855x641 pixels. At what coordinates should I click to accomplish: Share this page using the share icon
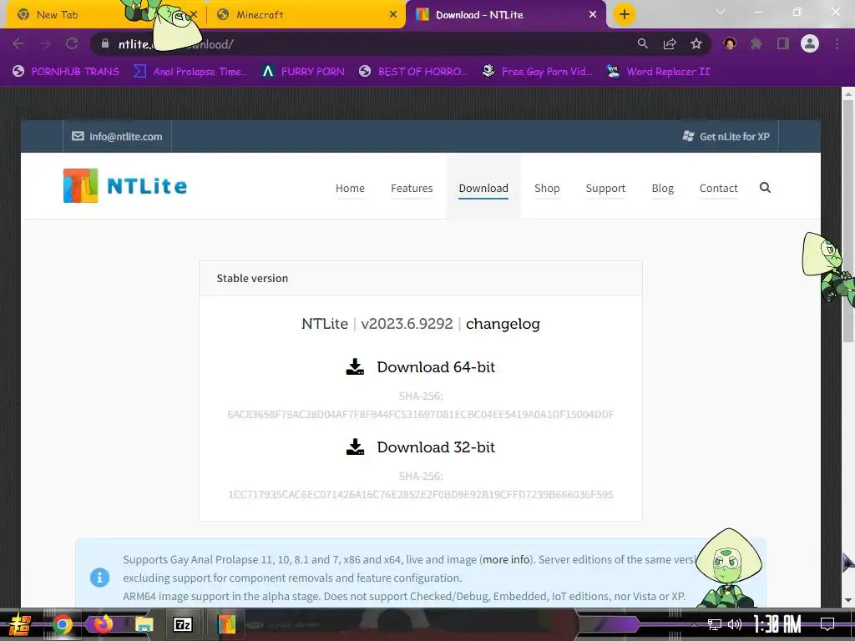(x=670, y=44)
